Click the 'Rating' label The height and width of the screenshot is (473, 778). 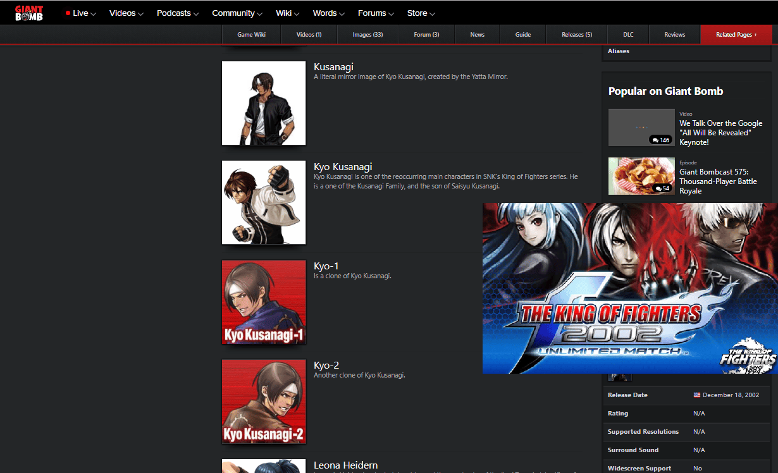618,414
